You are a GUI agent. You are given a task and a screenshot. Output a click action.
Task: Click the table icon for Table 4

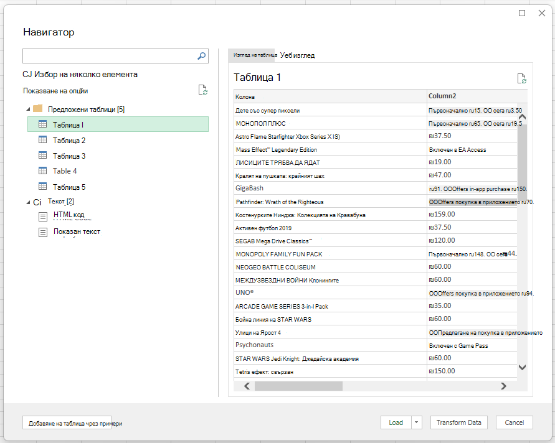click(x=42, y=170)
